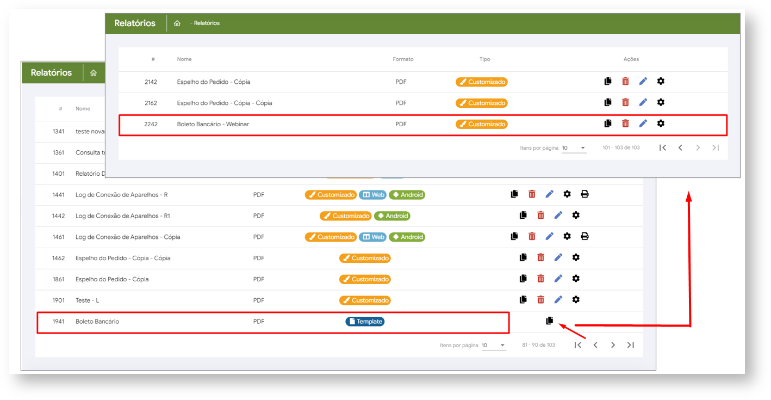The width and height of the screenshot is (771, 400).
Task: Go to home icon in front window header
Action: pos(177,23)
